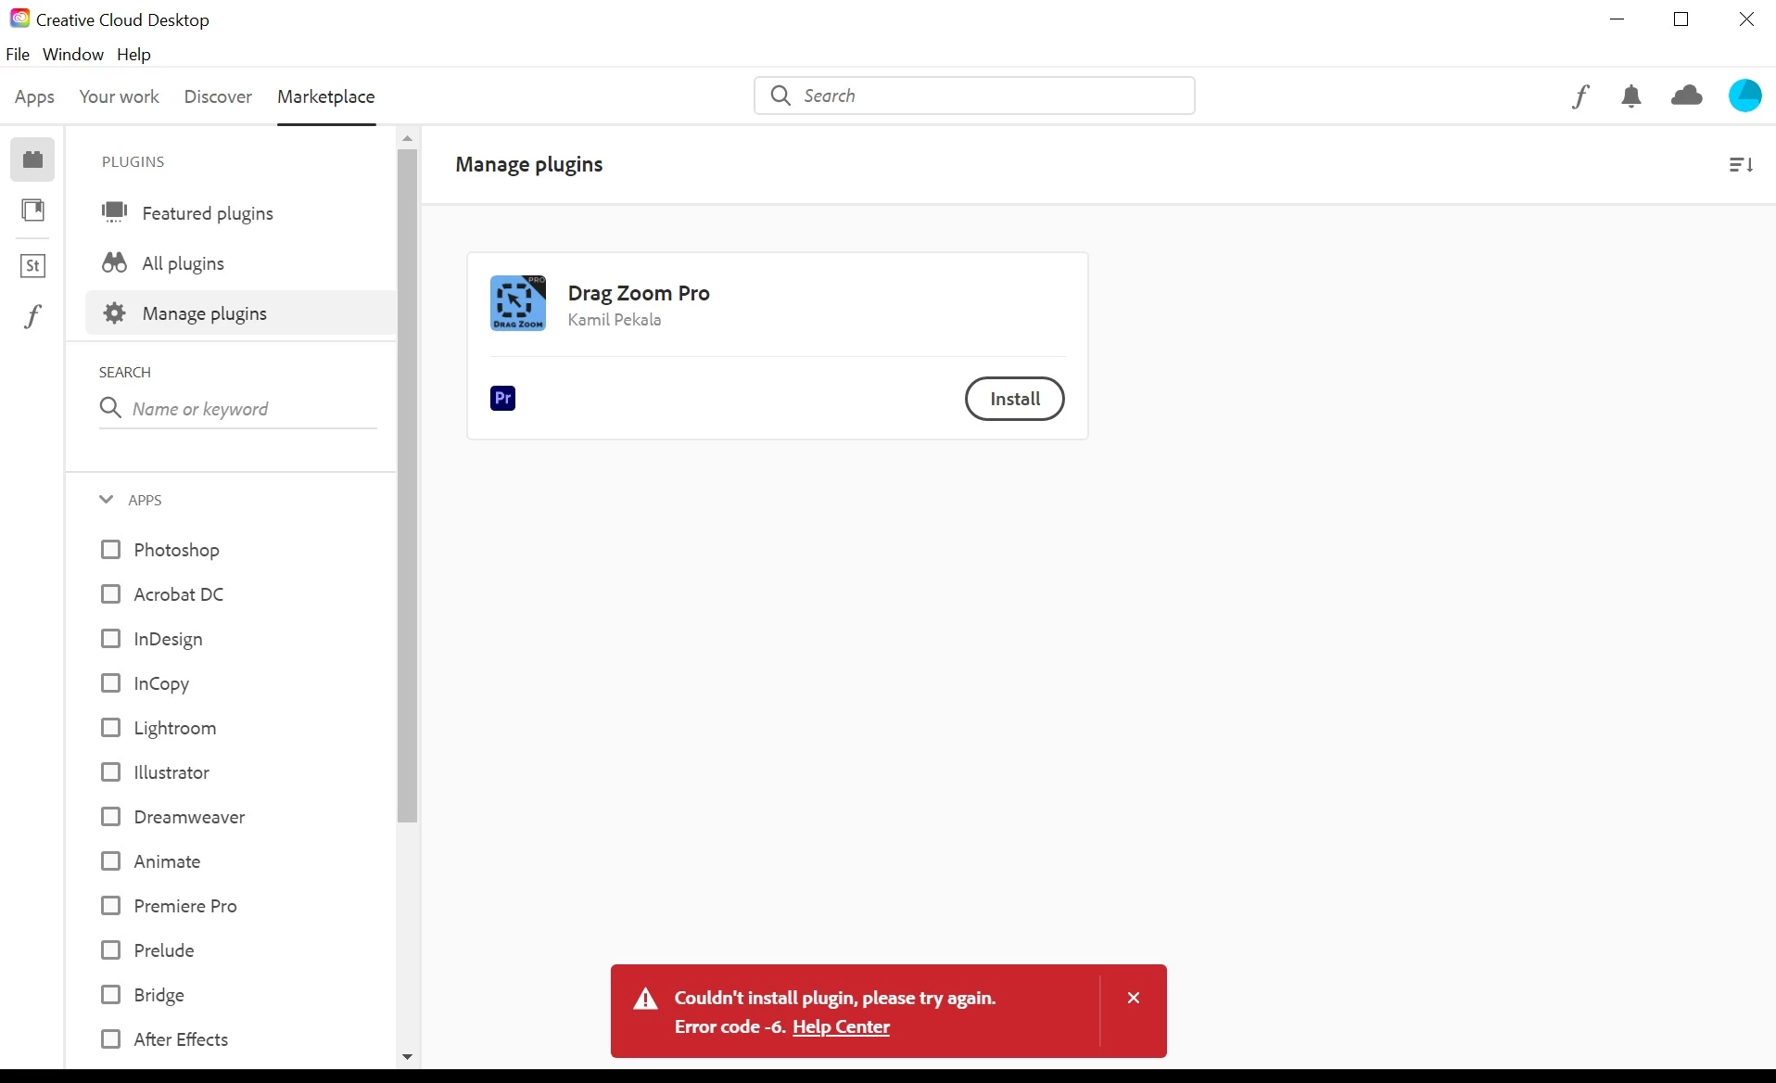Click the warning triangle icon in error banner
1776x1083 pixels.
pyautogui.click(x=645, y=999)
